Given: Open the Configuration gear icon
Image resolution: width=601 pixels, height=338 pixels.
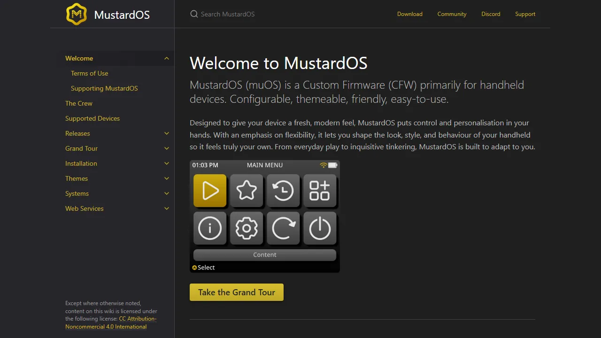Looking at the screenshot, I should point(247,229).
